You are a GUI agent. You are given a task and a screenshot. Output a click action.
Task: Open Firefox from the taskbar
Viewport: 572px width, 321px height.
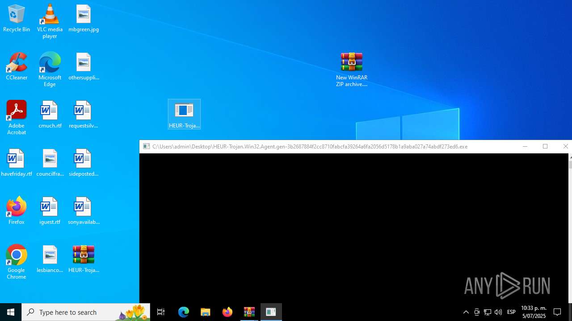tap(227, 312)
